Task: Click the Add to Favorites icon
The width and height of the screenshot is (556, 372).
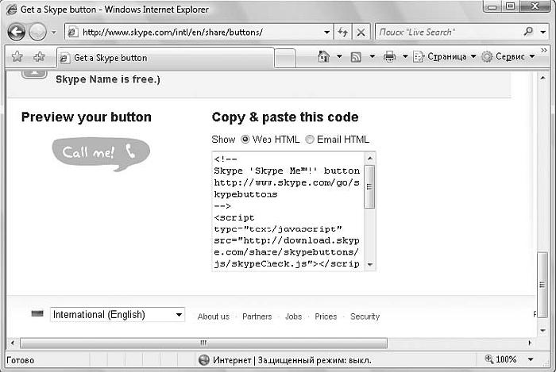Action: coord(38,57)
